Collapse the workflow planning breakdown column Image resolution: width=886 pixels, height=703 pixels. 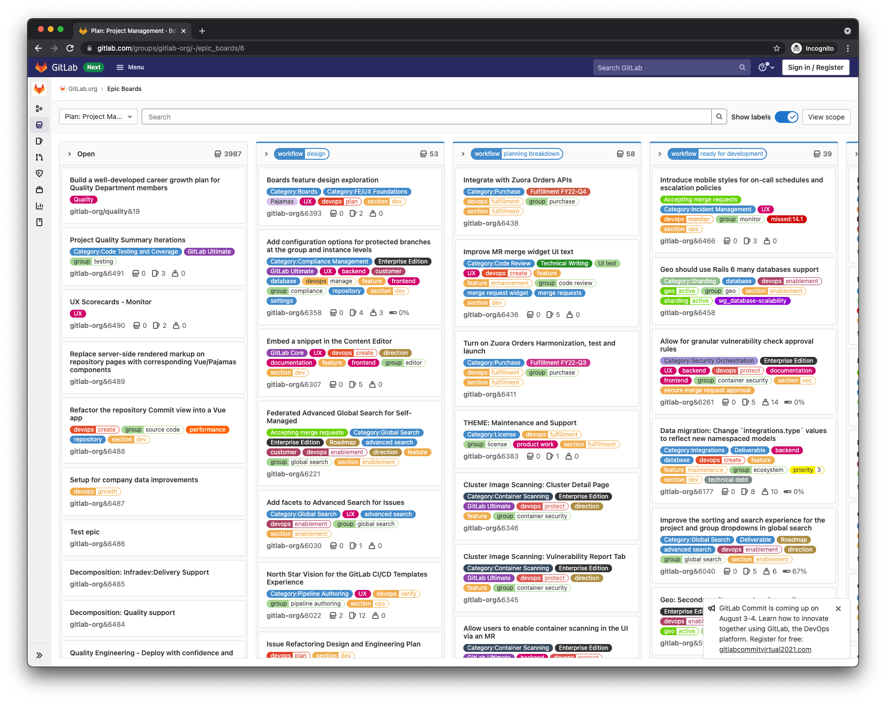463,154
